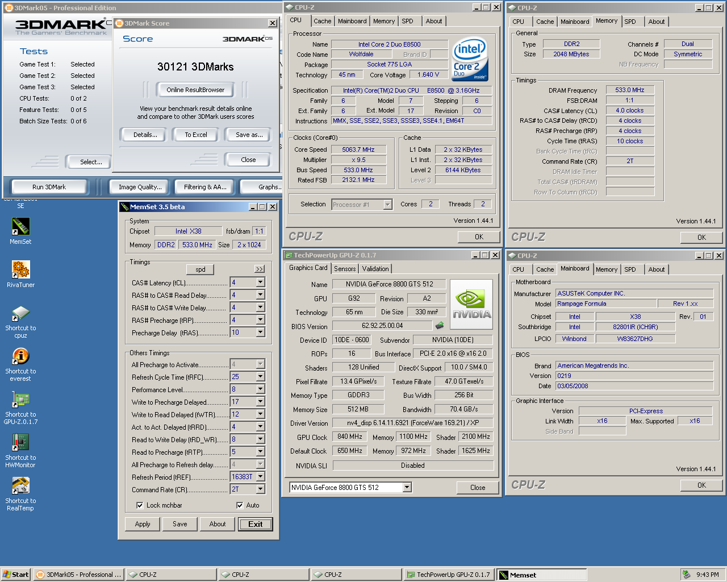Click the Filtering & AA... button
Screen dimensions: 727x582
click(x=205, y=187)
